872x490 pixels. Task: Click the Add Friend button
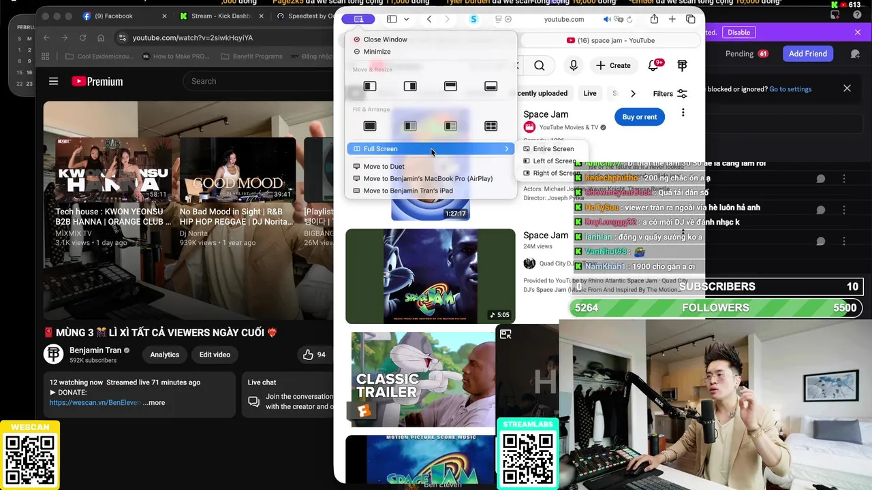tap(807, 54)
